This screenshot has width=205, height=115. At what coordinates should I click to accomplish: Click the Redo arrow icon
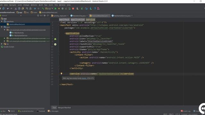(x=12, y=9)
